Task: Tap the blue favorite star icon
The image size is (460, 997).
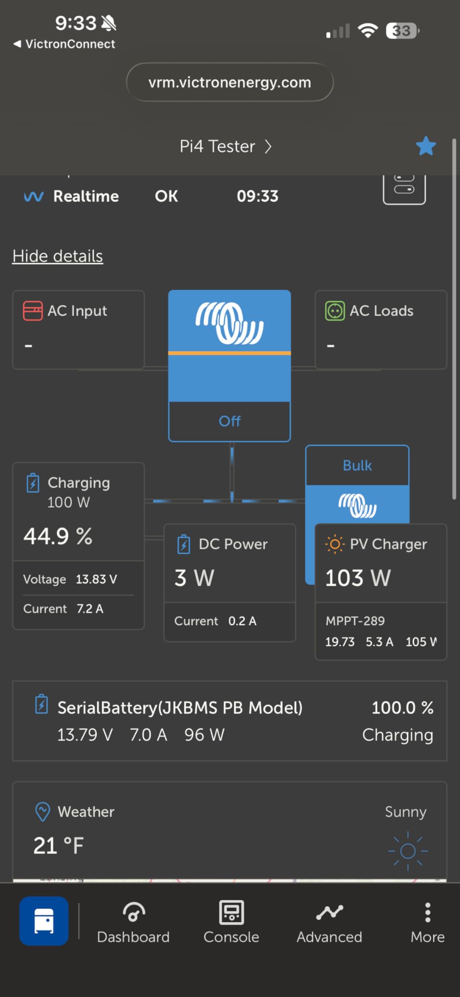Action: pyautogui.click(x=426, y=146)
